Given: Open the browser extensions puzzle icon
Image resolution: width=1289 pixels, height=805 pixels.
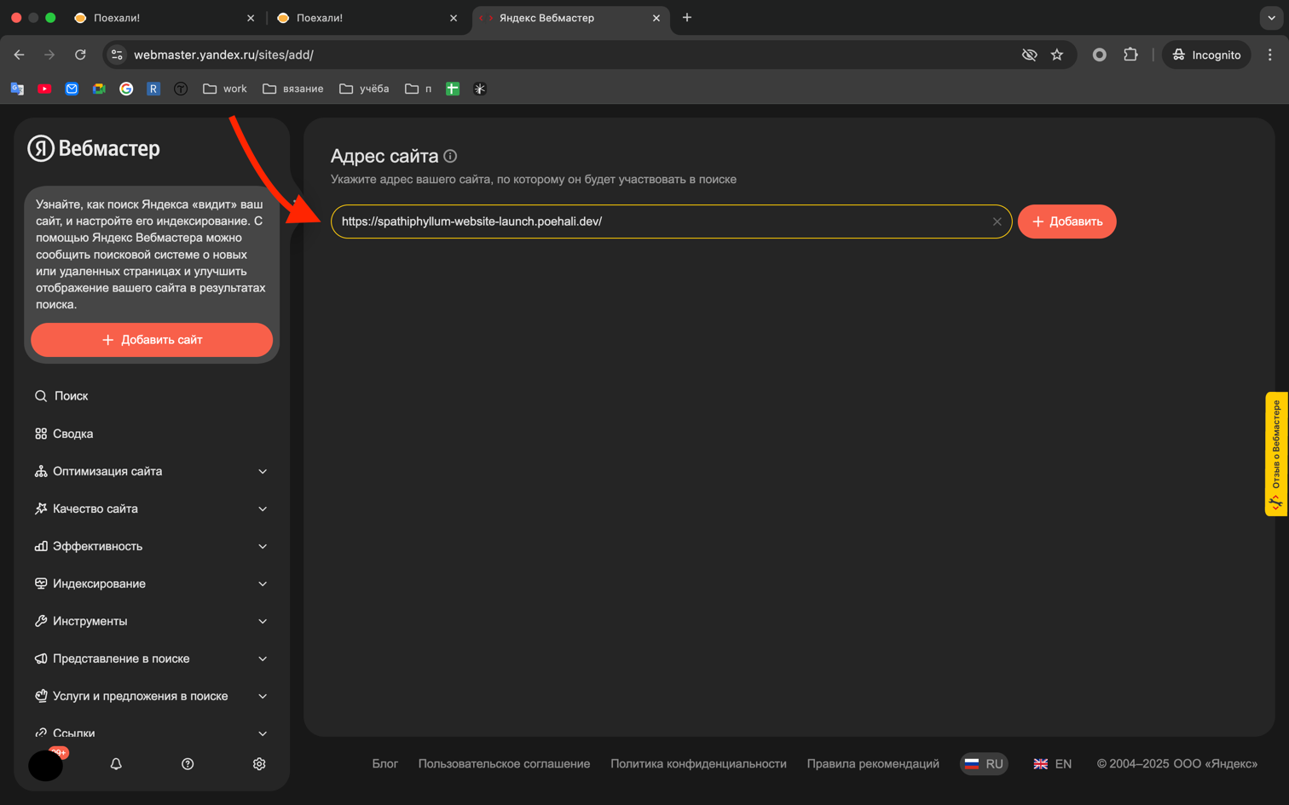Looking at the screenshot, I should [1131, 54].
